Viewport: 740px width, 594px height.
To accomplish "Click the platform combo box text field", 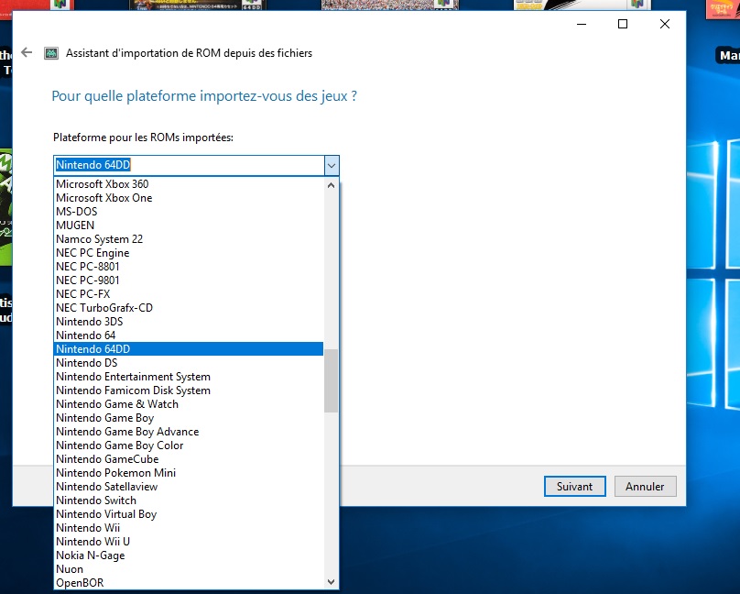I will [x=190, y=165].
